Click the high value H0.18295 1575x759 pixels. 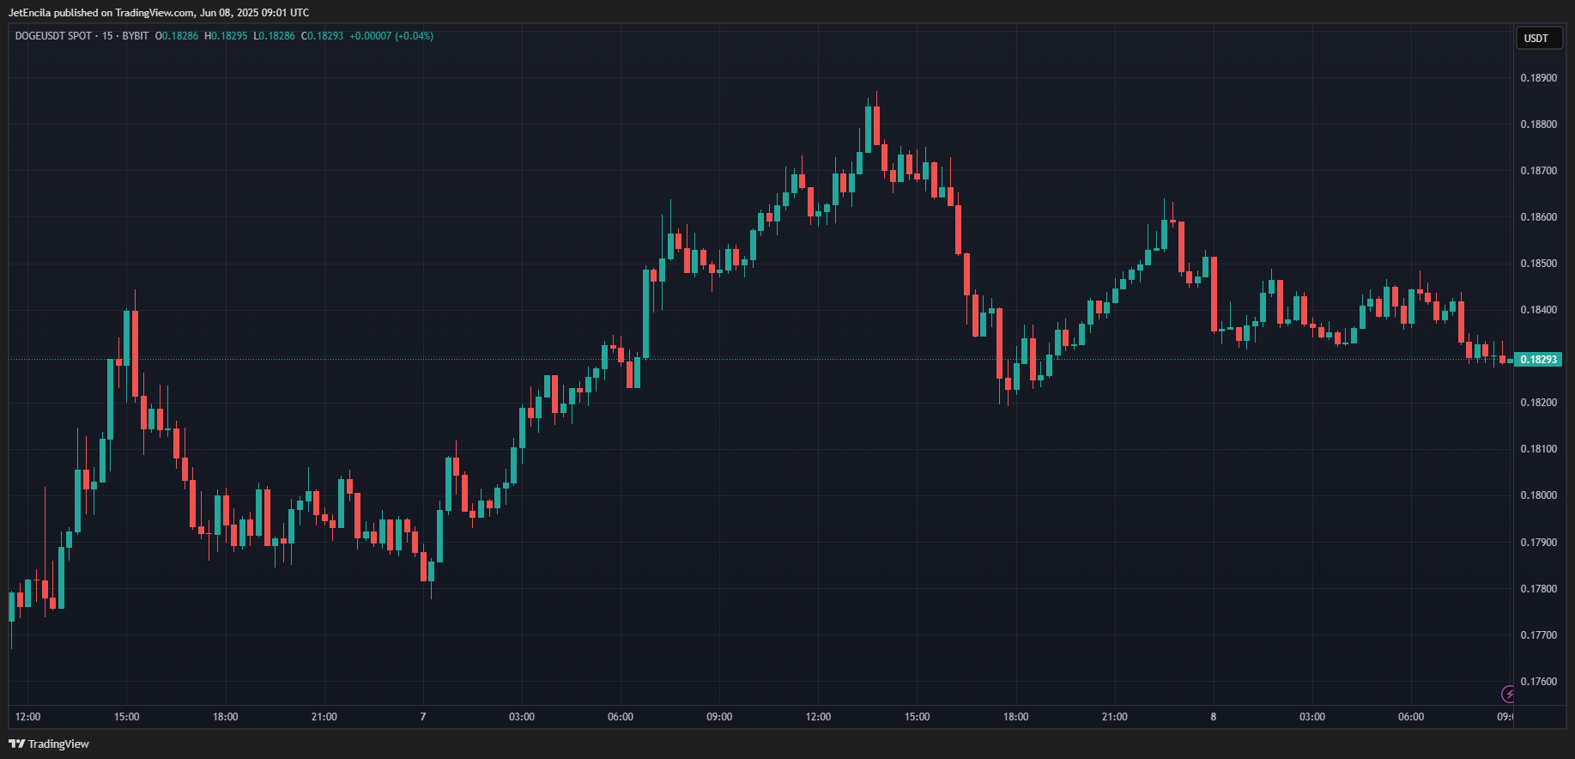coord(226,36)
